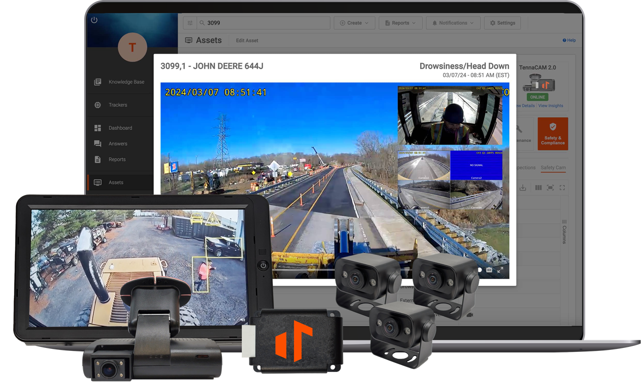This screenshot has width=641, height=384.
Task: Click the sidebar Assets icon
Action: [x=98, y=182]
